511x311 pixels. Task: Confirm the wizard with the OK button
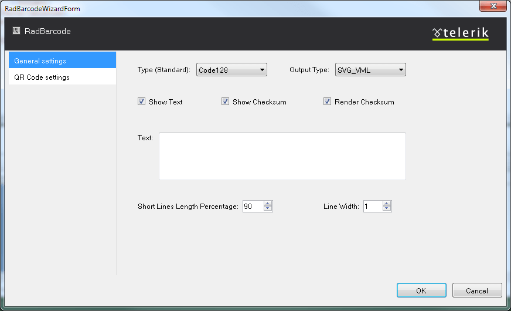tap(421, 290)
